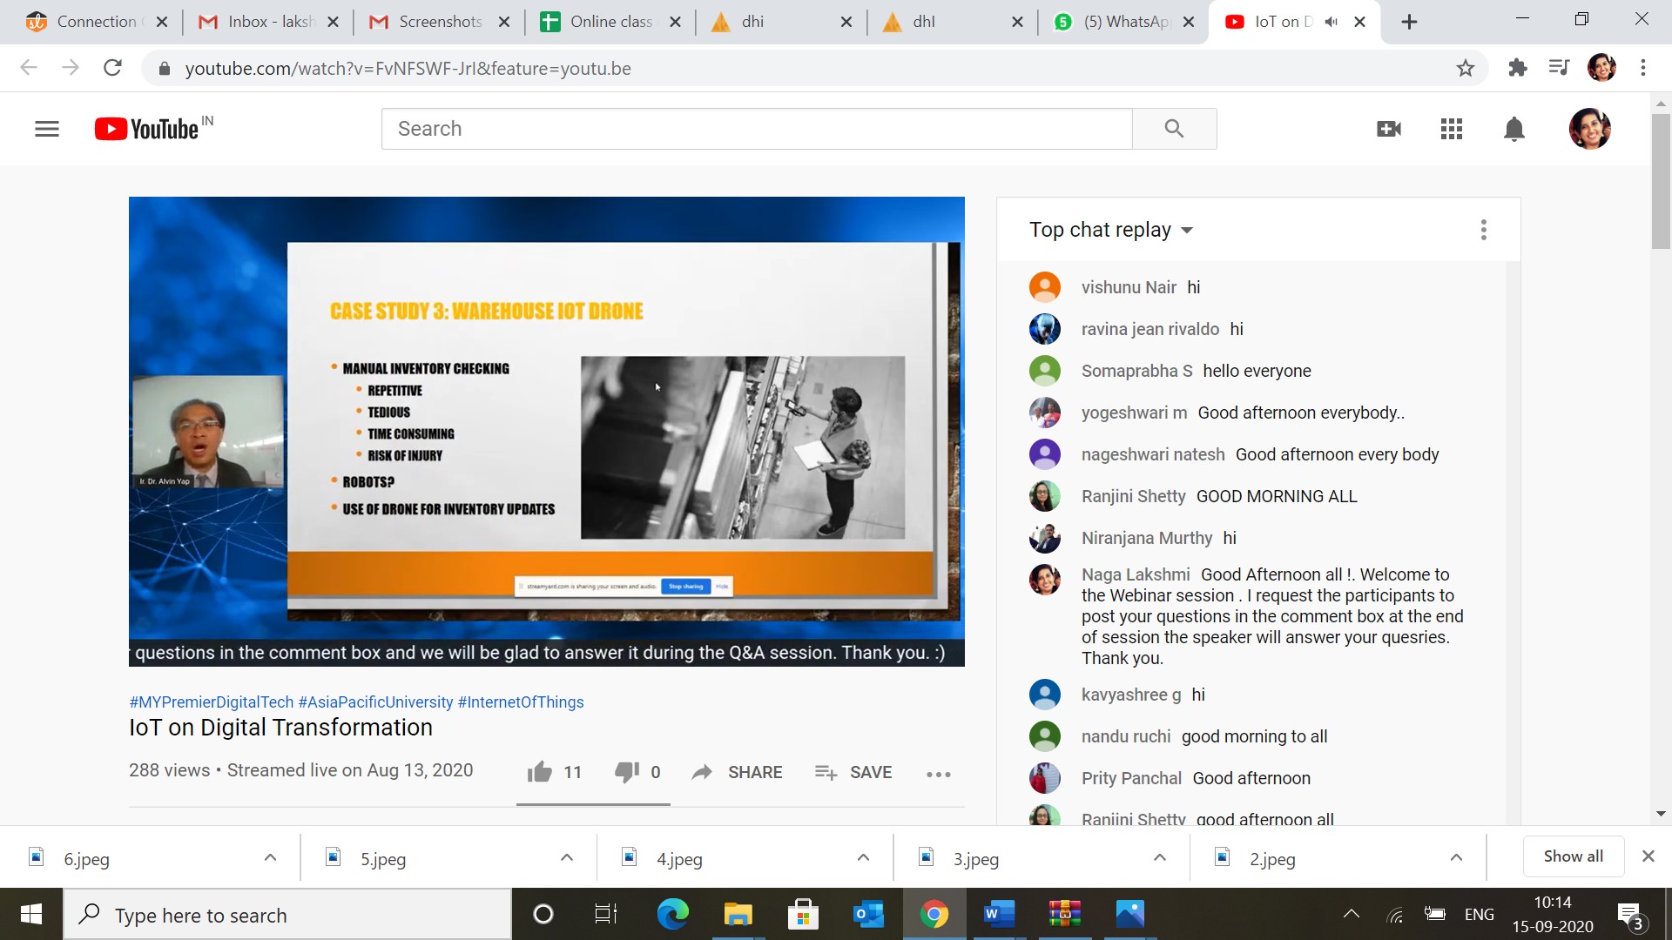Open chat three-dot options menu
The height and width of the screenshot is (940, 1672).
click(1484, 230)
